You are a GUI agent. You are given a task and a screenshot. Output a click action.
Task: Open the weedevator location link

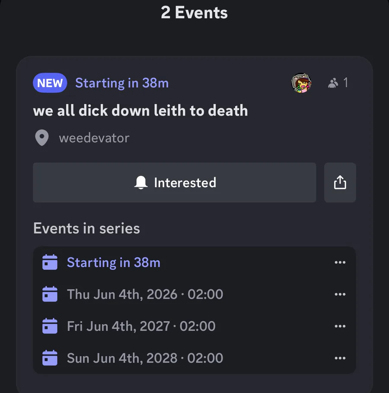[x=94, y=138]
